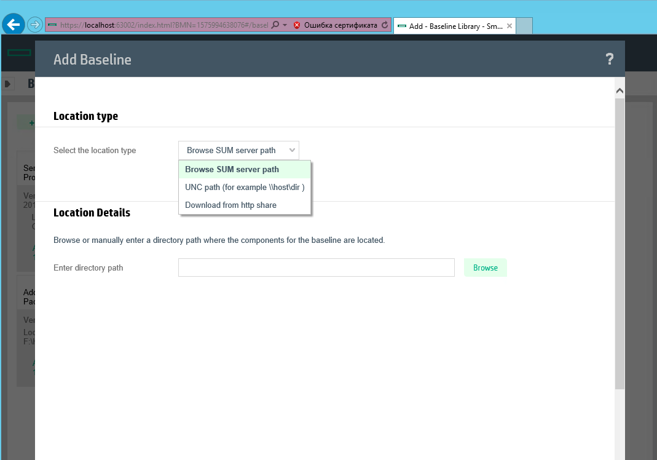Click the browser Back arrow button

tap(13, 25)
